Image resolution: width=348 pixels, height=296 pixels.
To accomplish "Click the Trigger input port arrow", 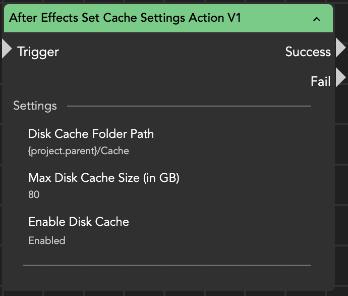I will coord(7,49).
